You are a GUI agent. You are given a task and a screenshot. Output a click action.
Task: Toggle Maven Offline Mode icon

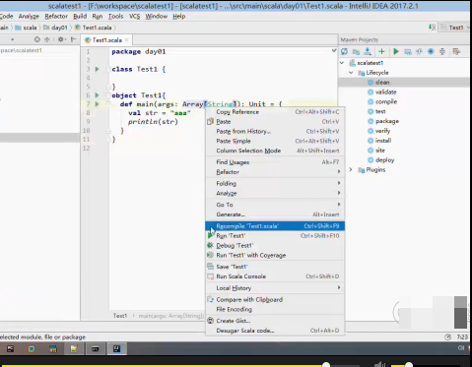click(x=419, y=51)
